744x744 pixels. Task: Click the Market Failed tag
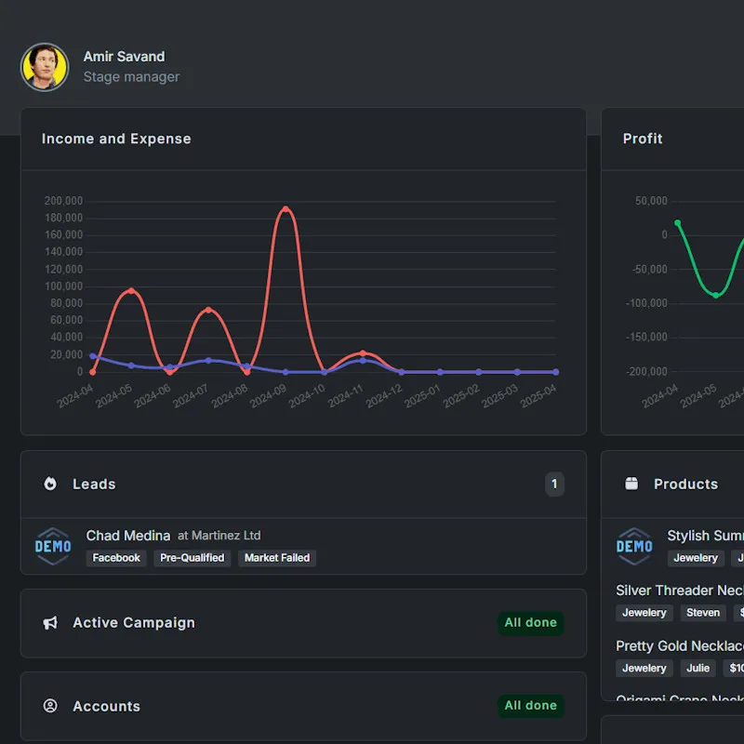tap(277, 558)
